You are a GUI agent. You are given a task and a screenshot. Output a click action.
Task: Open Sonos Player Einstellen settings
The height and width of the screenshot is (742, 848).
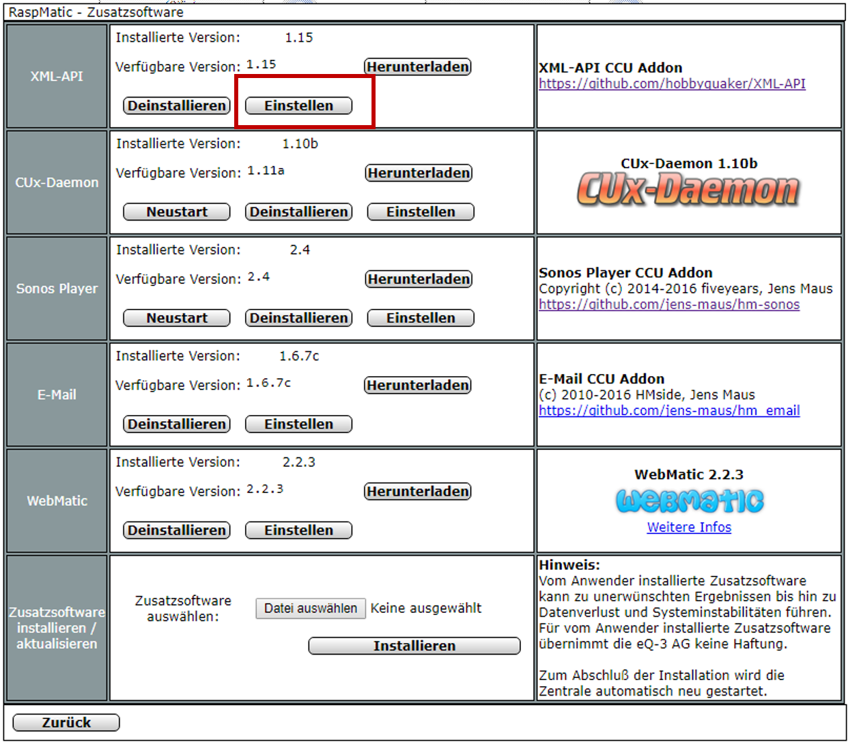pos(421,318)
